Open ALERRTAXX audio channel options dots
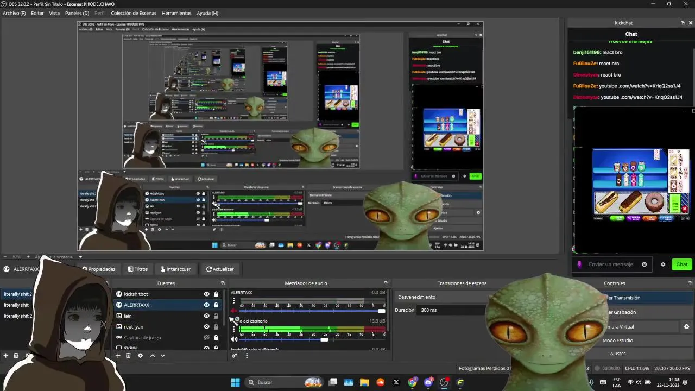This screenshot has height=391, width=695. point(233,300)
